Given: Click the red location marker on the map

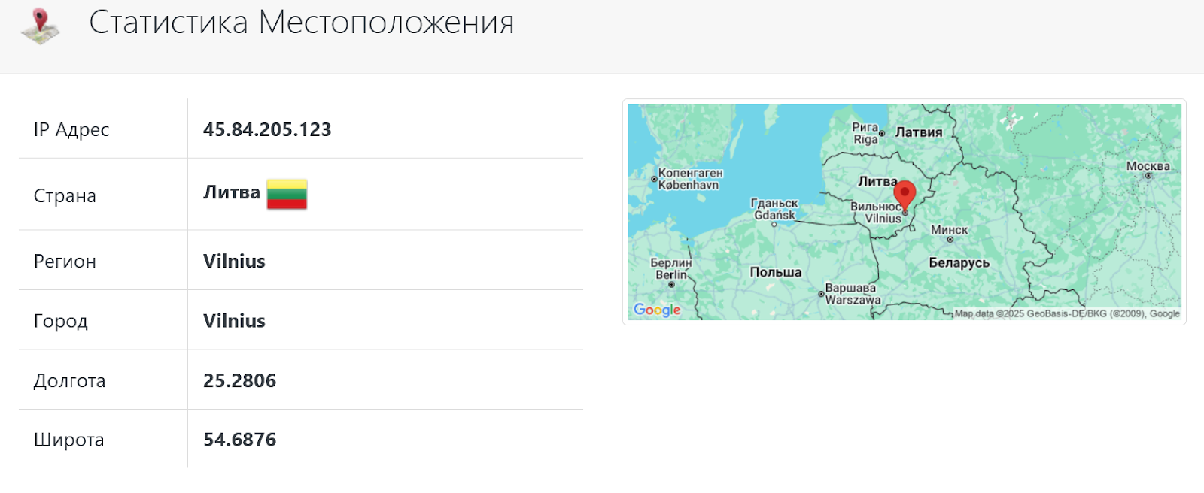Looking at the screenshot, I should [x=905, y=194].
